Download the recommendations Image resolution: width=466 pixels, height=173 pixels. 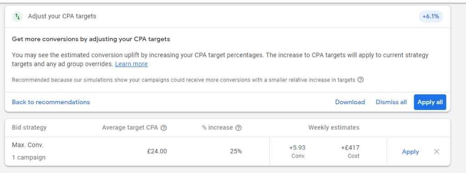point(350,102)
